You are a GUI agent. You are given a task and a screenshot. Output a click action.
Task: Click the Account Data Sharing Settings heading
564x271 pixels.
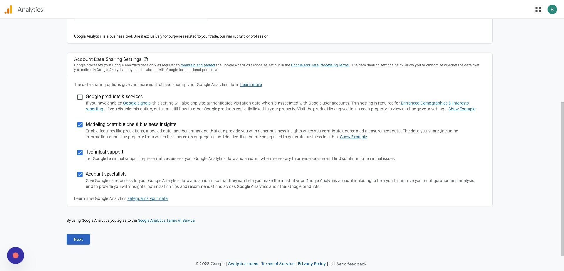click(x=108, y=59)
